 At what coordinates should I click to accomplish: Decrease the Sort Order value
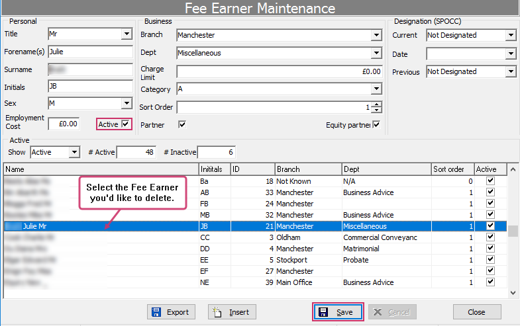tap(376, 110)
